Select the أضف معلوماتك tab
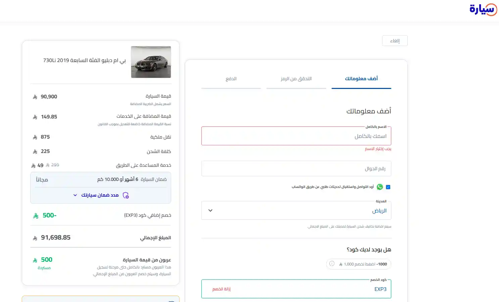 (361, 79)
